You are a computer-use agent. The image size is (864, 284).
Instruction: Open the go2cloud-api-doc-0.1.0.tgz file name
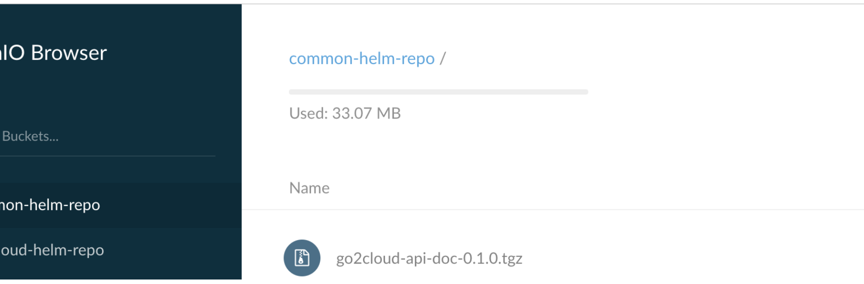click(429, 258)
